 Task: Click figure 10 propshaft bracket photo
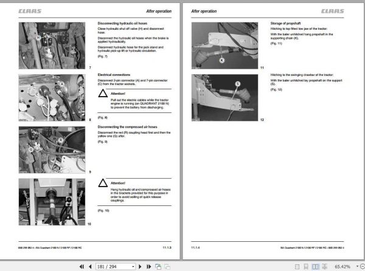(x=52, y=202)
